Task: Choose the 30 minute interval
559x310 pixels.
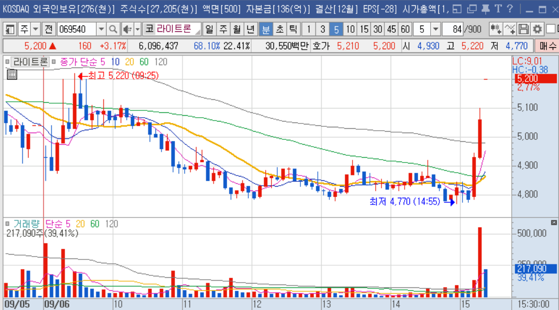Action: [378, 29]
